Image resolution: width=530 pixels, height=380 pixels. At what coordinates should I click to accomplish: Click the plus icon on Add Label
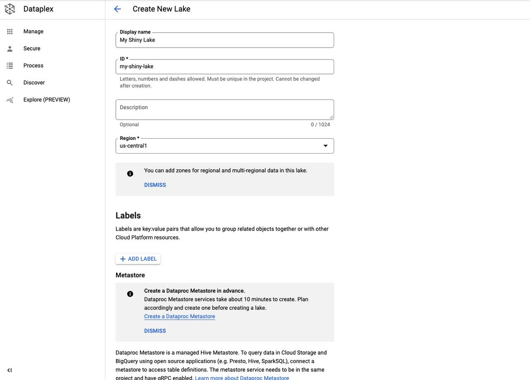(123, 259)
